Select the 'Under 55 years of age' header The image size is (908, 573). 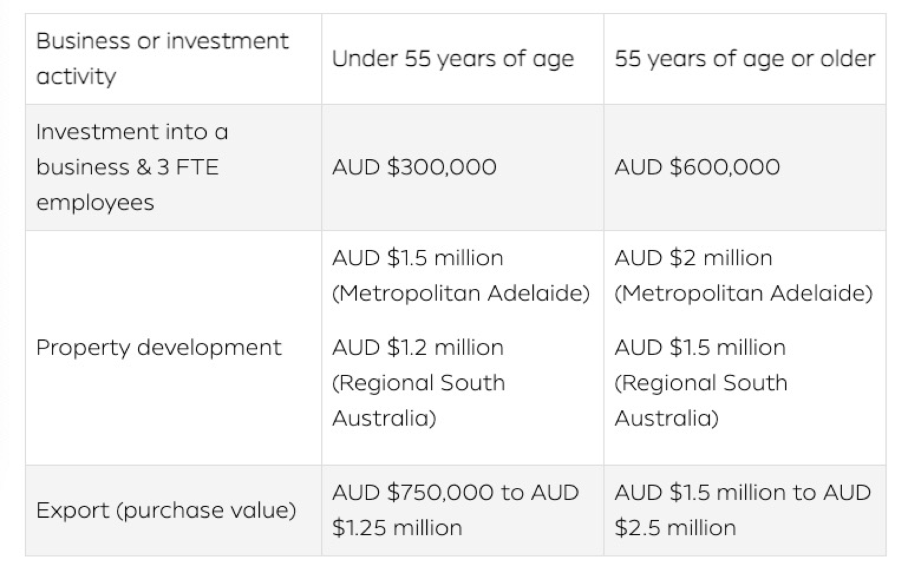click(x=453, y=58)
